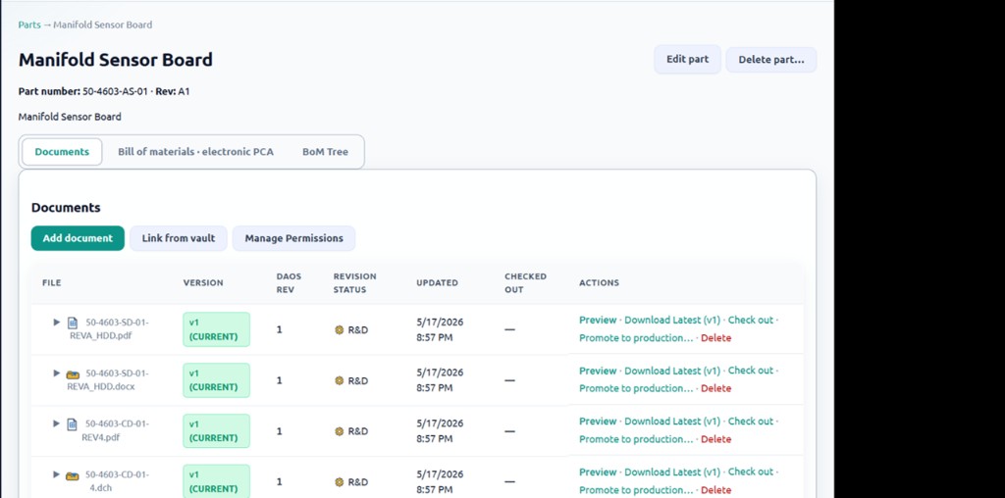Delete the CD-01-4.dch document

[x=715, y=490]
